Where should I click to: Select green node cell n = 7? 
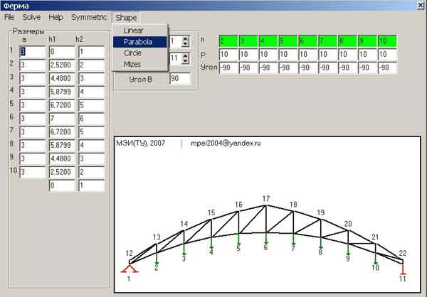[327, 40]
